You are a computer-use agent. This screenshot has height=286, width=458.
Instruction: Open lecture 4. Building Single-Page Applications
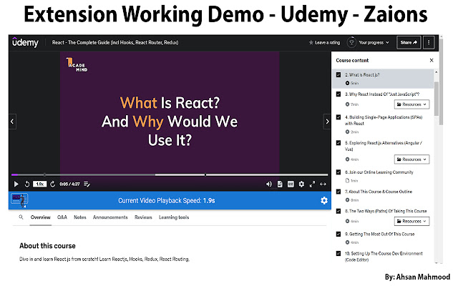pos(384,120)
